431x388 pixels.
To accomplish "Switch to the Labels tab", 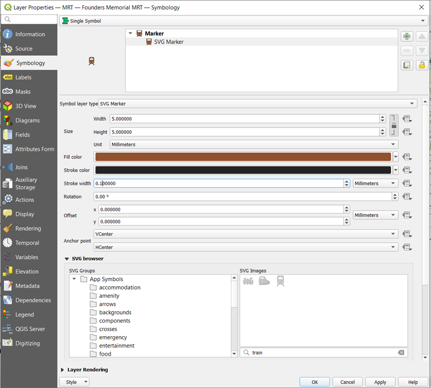I will click(x=24, y=77).
